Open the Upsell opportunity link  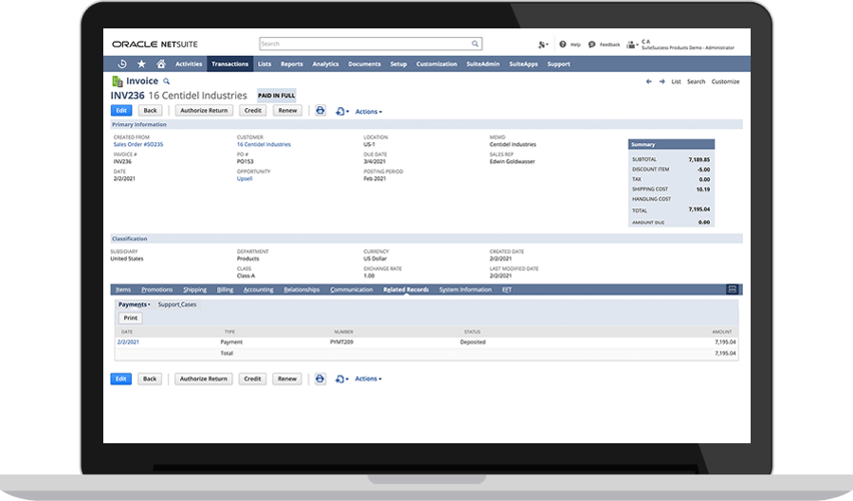[x=245, y=179]
